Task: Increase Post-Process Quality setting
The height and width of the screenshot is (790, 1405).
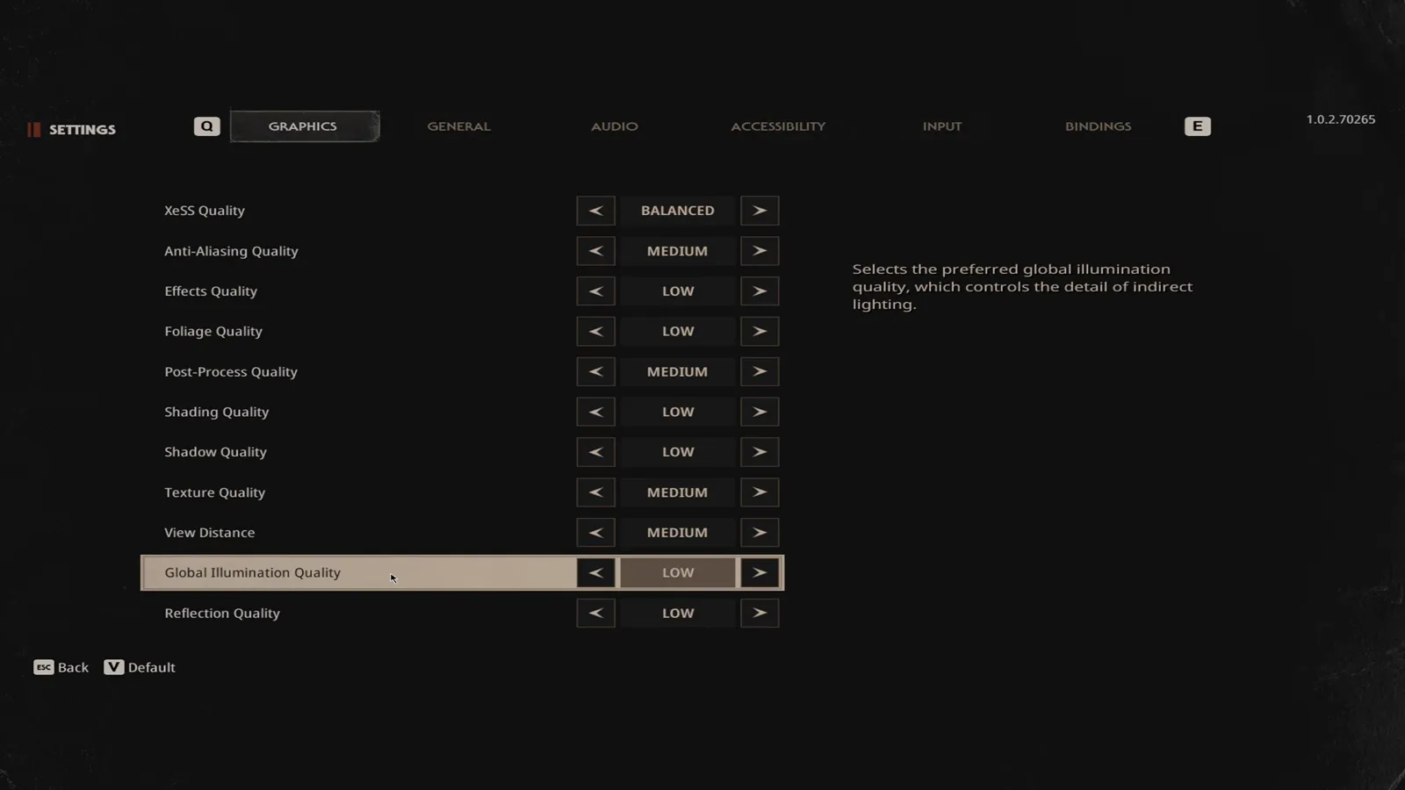Action: tap(760, 372)
